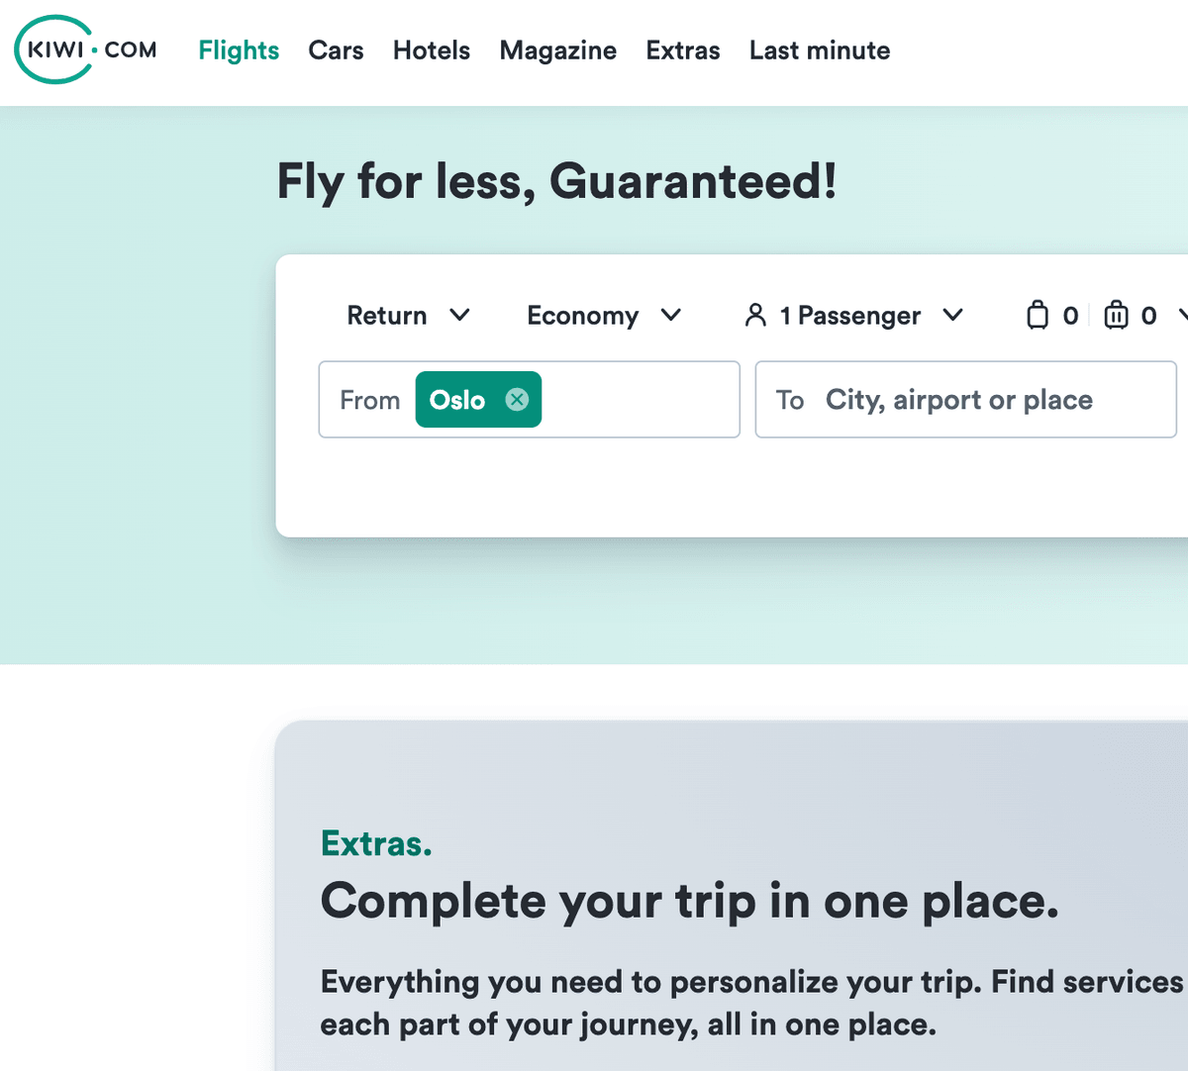Click the Return label text
Viewport: 1188px width, 1071px height.
click(386, 315)
